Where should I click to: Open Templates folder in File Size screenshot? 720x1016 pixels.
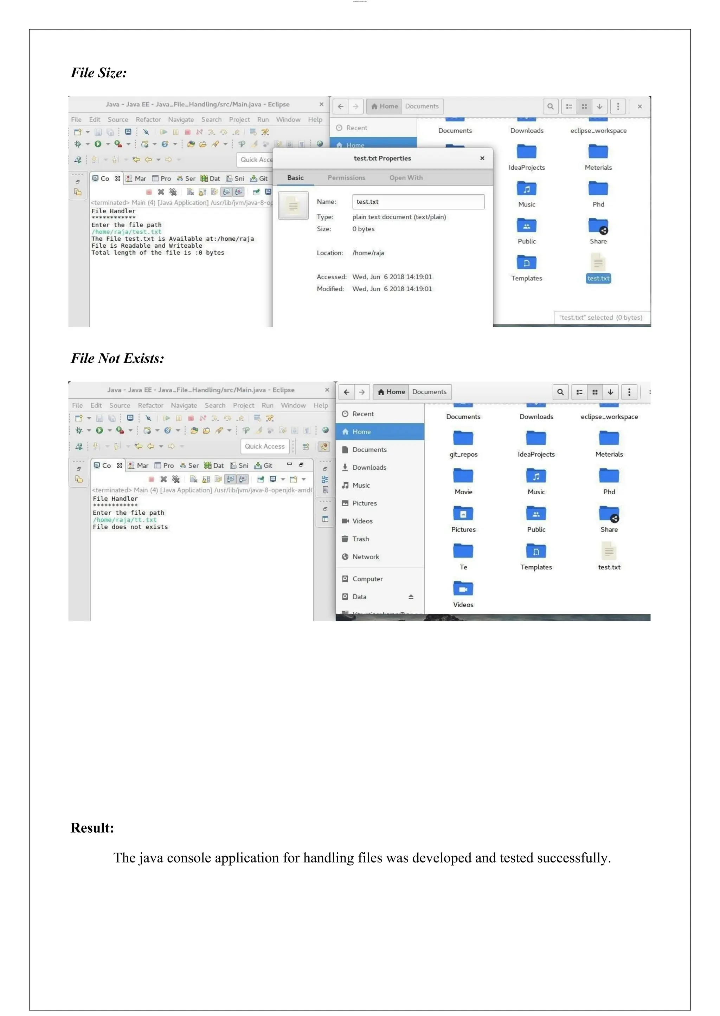point(526,268)
